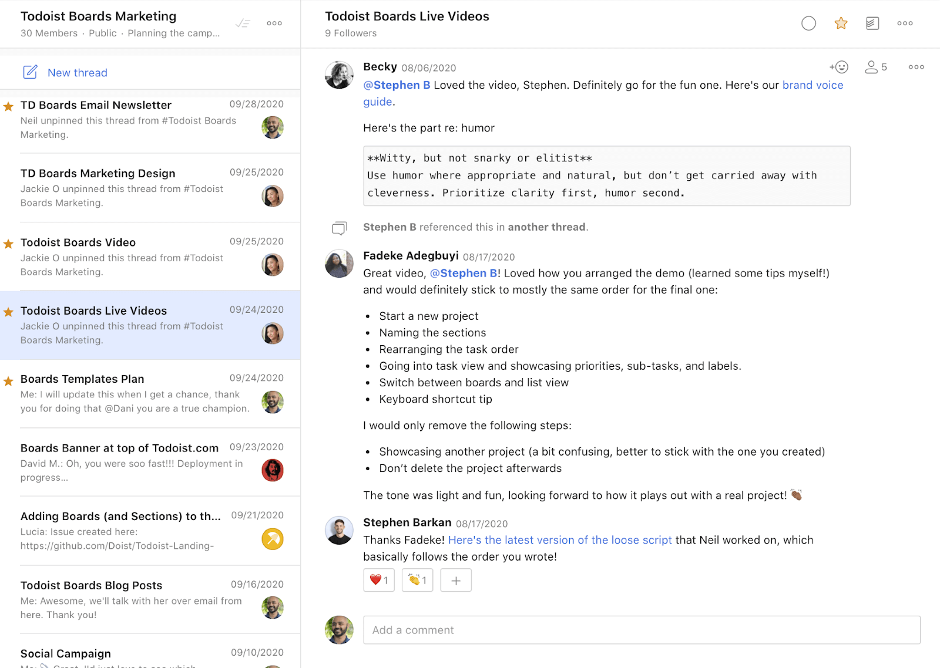Click the another thread reference link
Screen dimensions: 940x668
click(546, 227)
